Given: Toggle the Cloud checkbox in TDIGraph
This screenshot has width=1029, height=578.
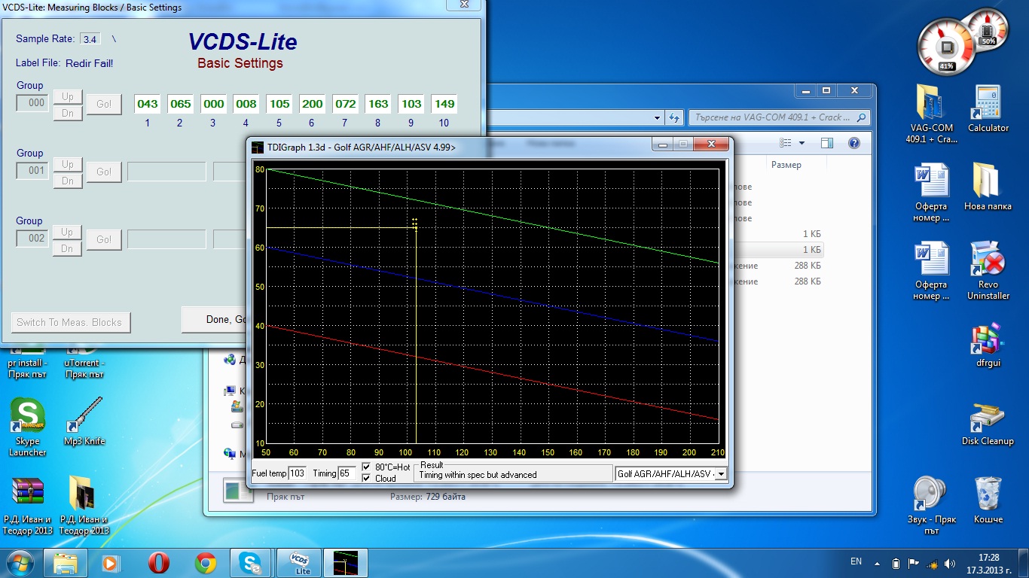Looking at the screenshot, I should [x=367, y=479].
